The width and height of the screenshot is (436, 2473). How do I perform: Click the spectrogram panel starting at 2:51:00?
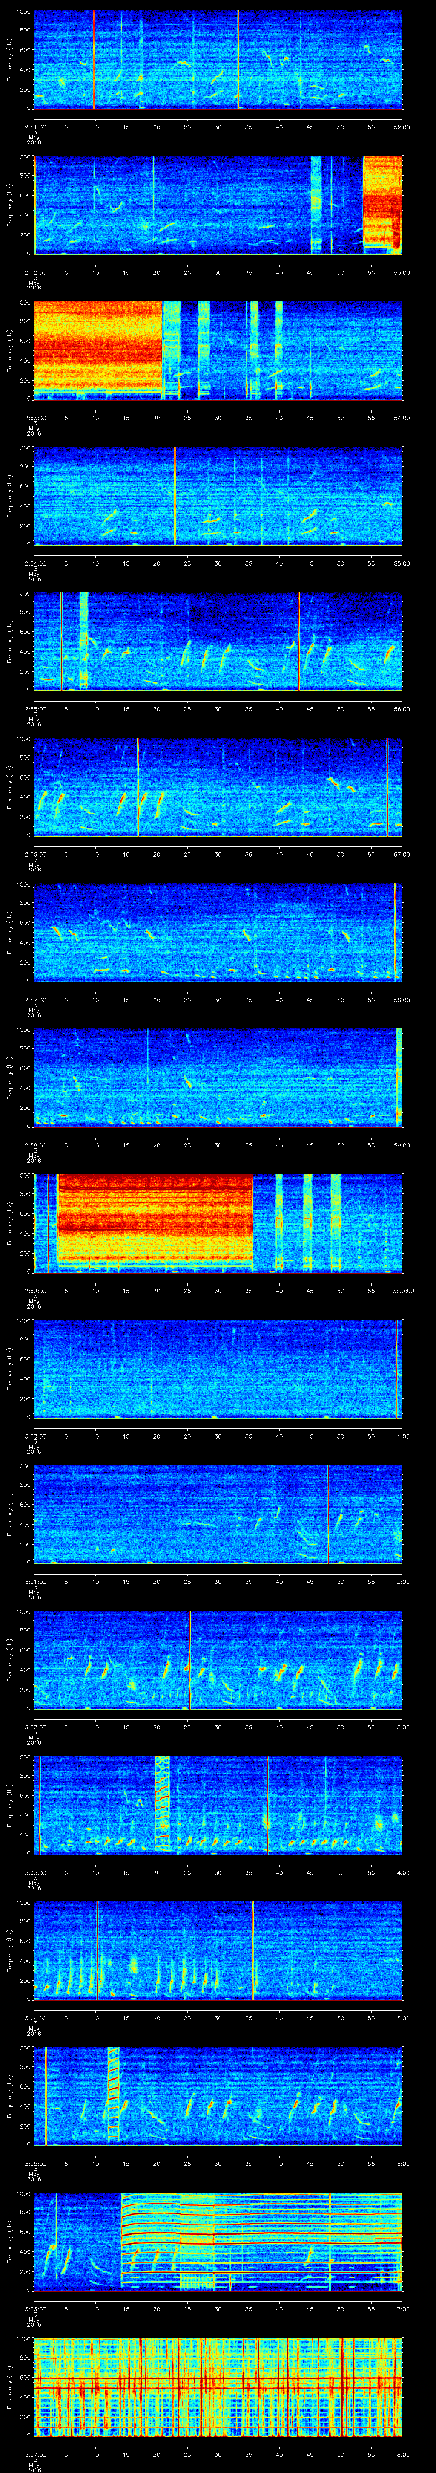coord(218,60)
